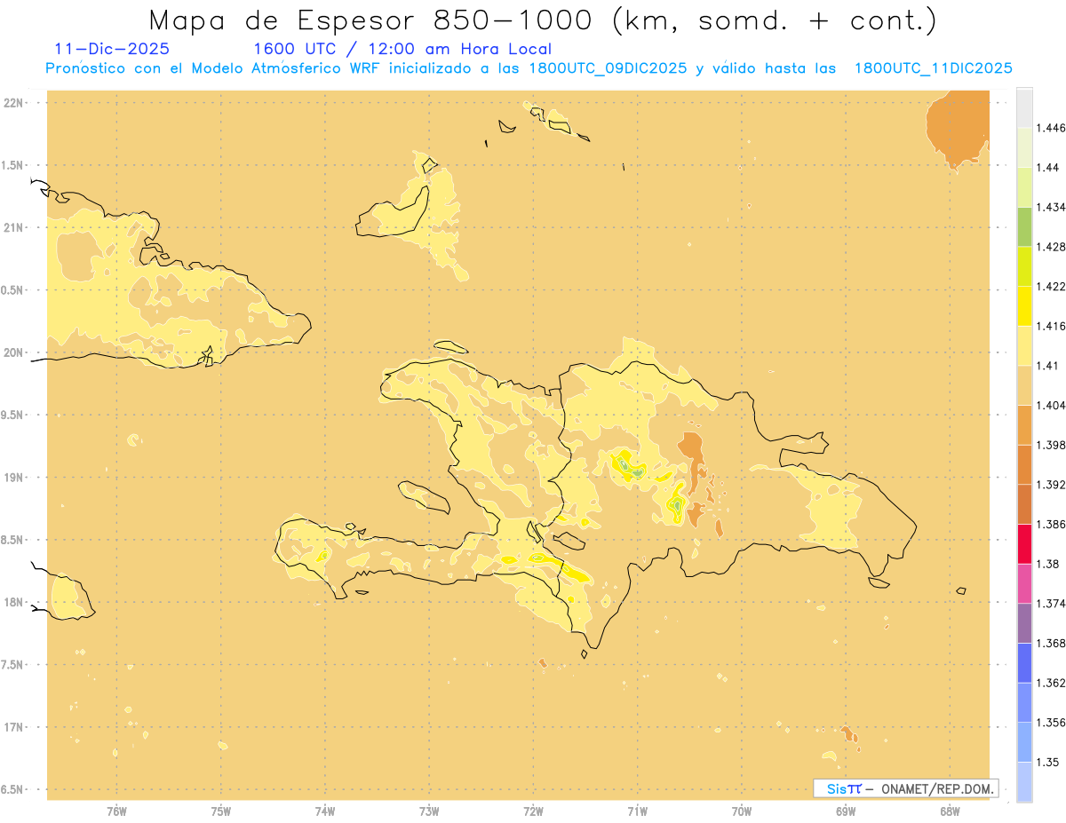Click the 69W longitude label
Viewport: 1066px width, 823px height.
click(x=846, y=811)
